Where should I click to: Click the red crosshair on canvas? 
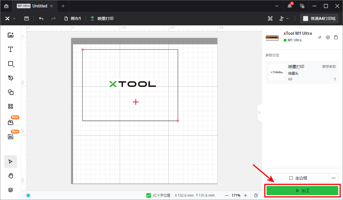[136, 102]
